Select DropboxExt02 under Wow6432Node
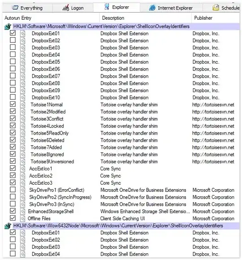 pos(46,240)
